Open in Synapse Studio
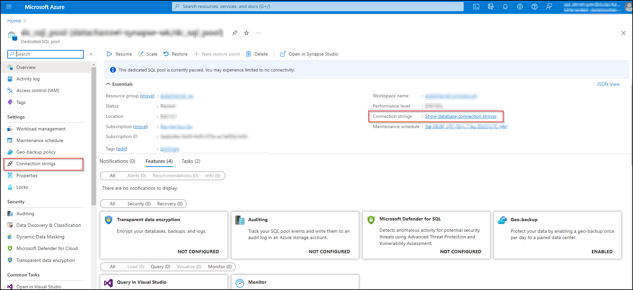 point(309,54)
